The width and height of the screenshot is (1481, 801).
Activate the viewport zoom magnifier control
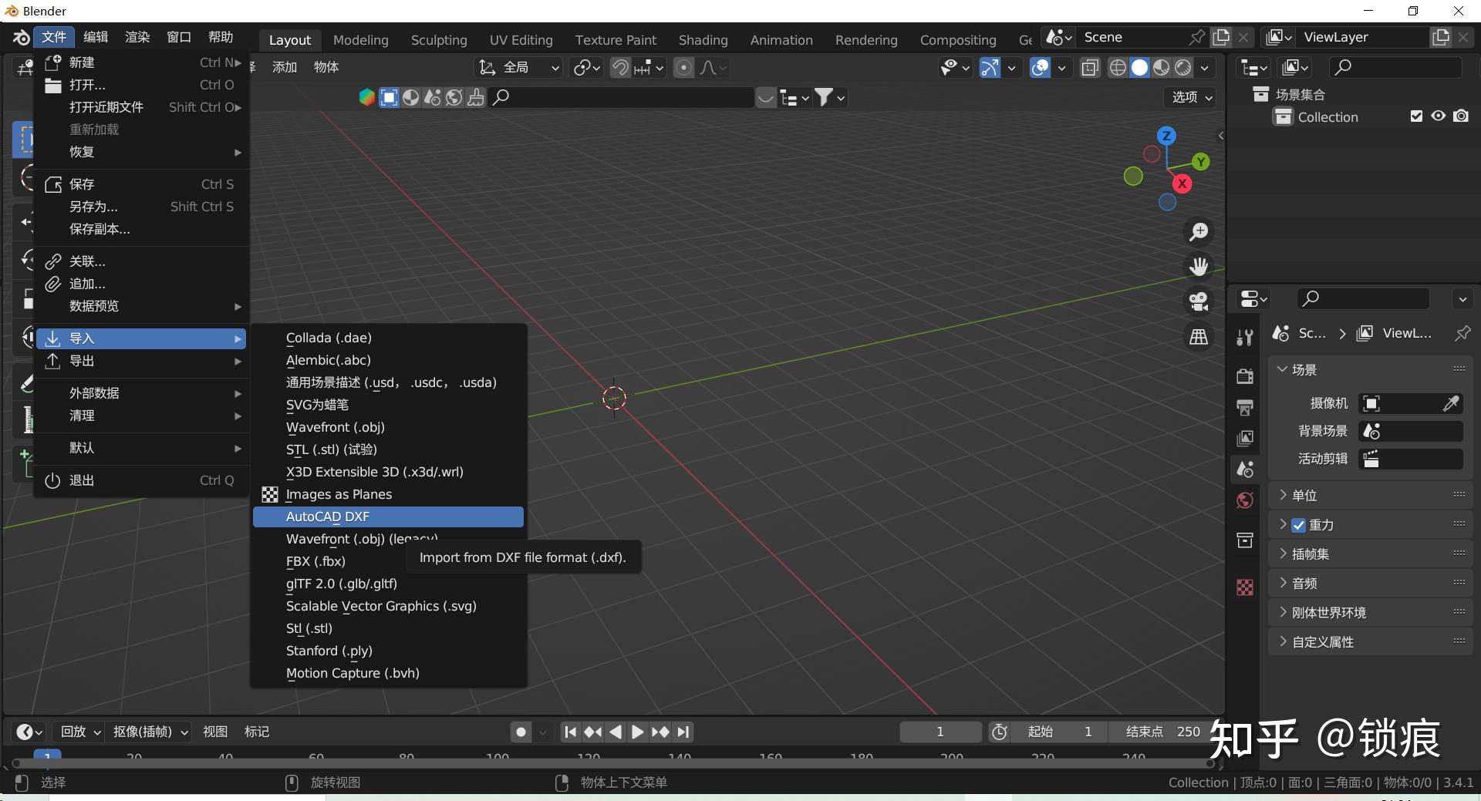click(1199, 231)
